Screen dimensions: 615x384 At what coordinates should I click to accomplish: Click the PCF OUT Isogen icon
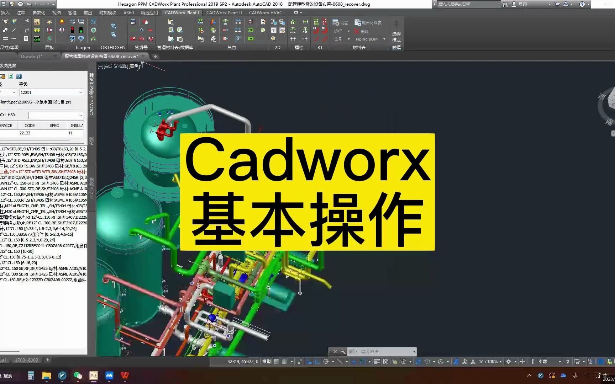(x=72, y=39)
